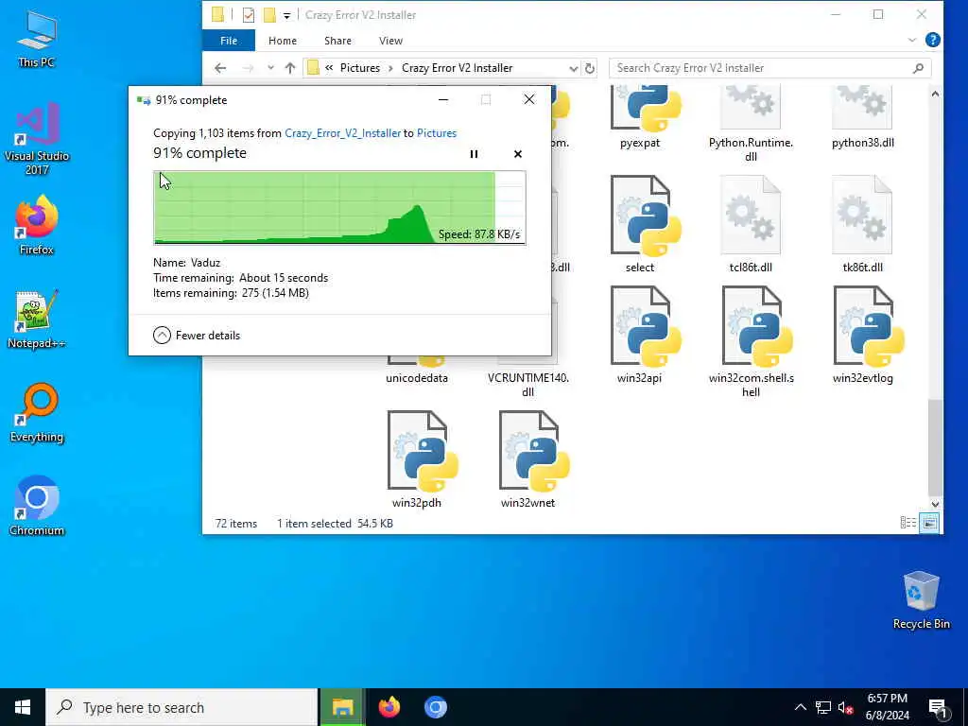This screenshot has width=968, height=726.
Task: Click the New Folder quick access icon
Action: [269, 15]
